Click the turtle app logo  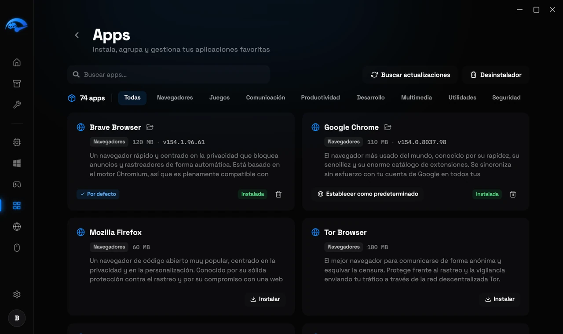[16, 25]
